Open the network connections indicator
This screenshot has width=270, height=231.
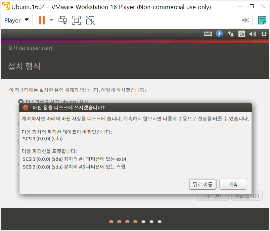(x=231, y=34)
